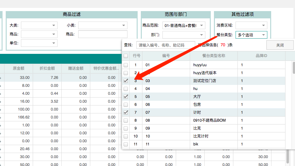Select the 比克计时 row checkbox

(126, 136)
